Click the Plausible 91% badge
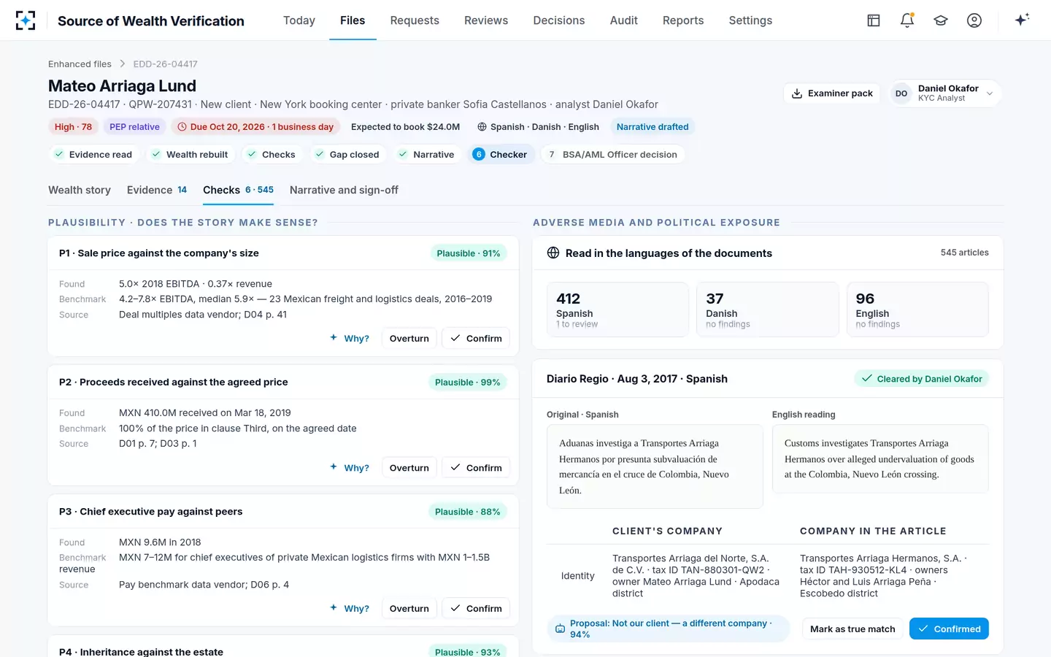Viewport: 1051px width, 657px height. [469, 253]
